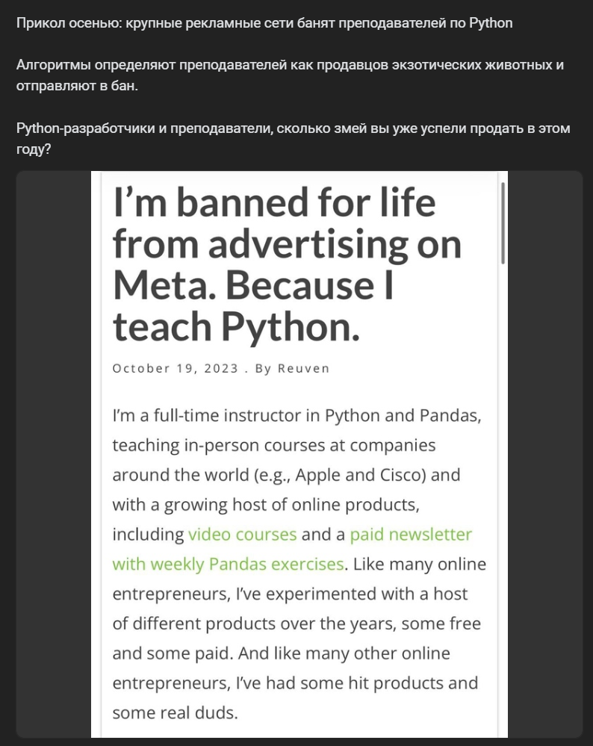Click the text 'Apple and Cisco' in article
The image size is (593, 746).
(360, 475)
